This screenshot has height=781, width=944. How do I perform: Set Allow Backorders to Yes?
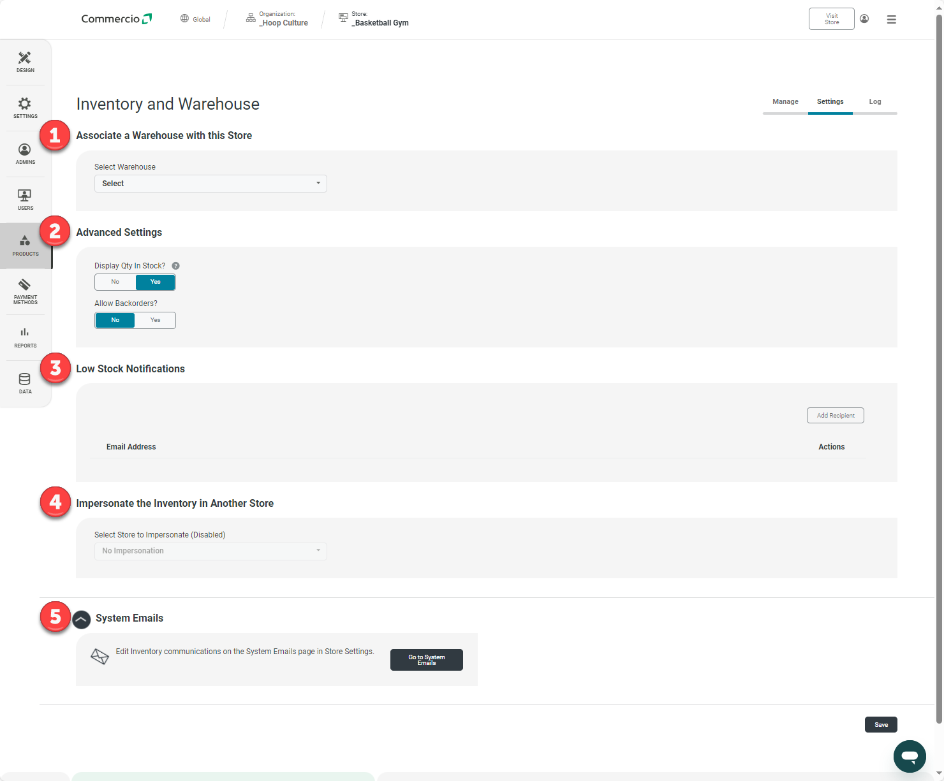pos(155,320)
